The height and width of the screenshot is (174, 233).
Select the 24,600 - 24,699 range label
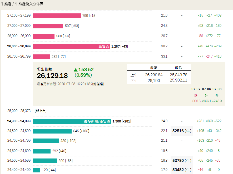19,151
